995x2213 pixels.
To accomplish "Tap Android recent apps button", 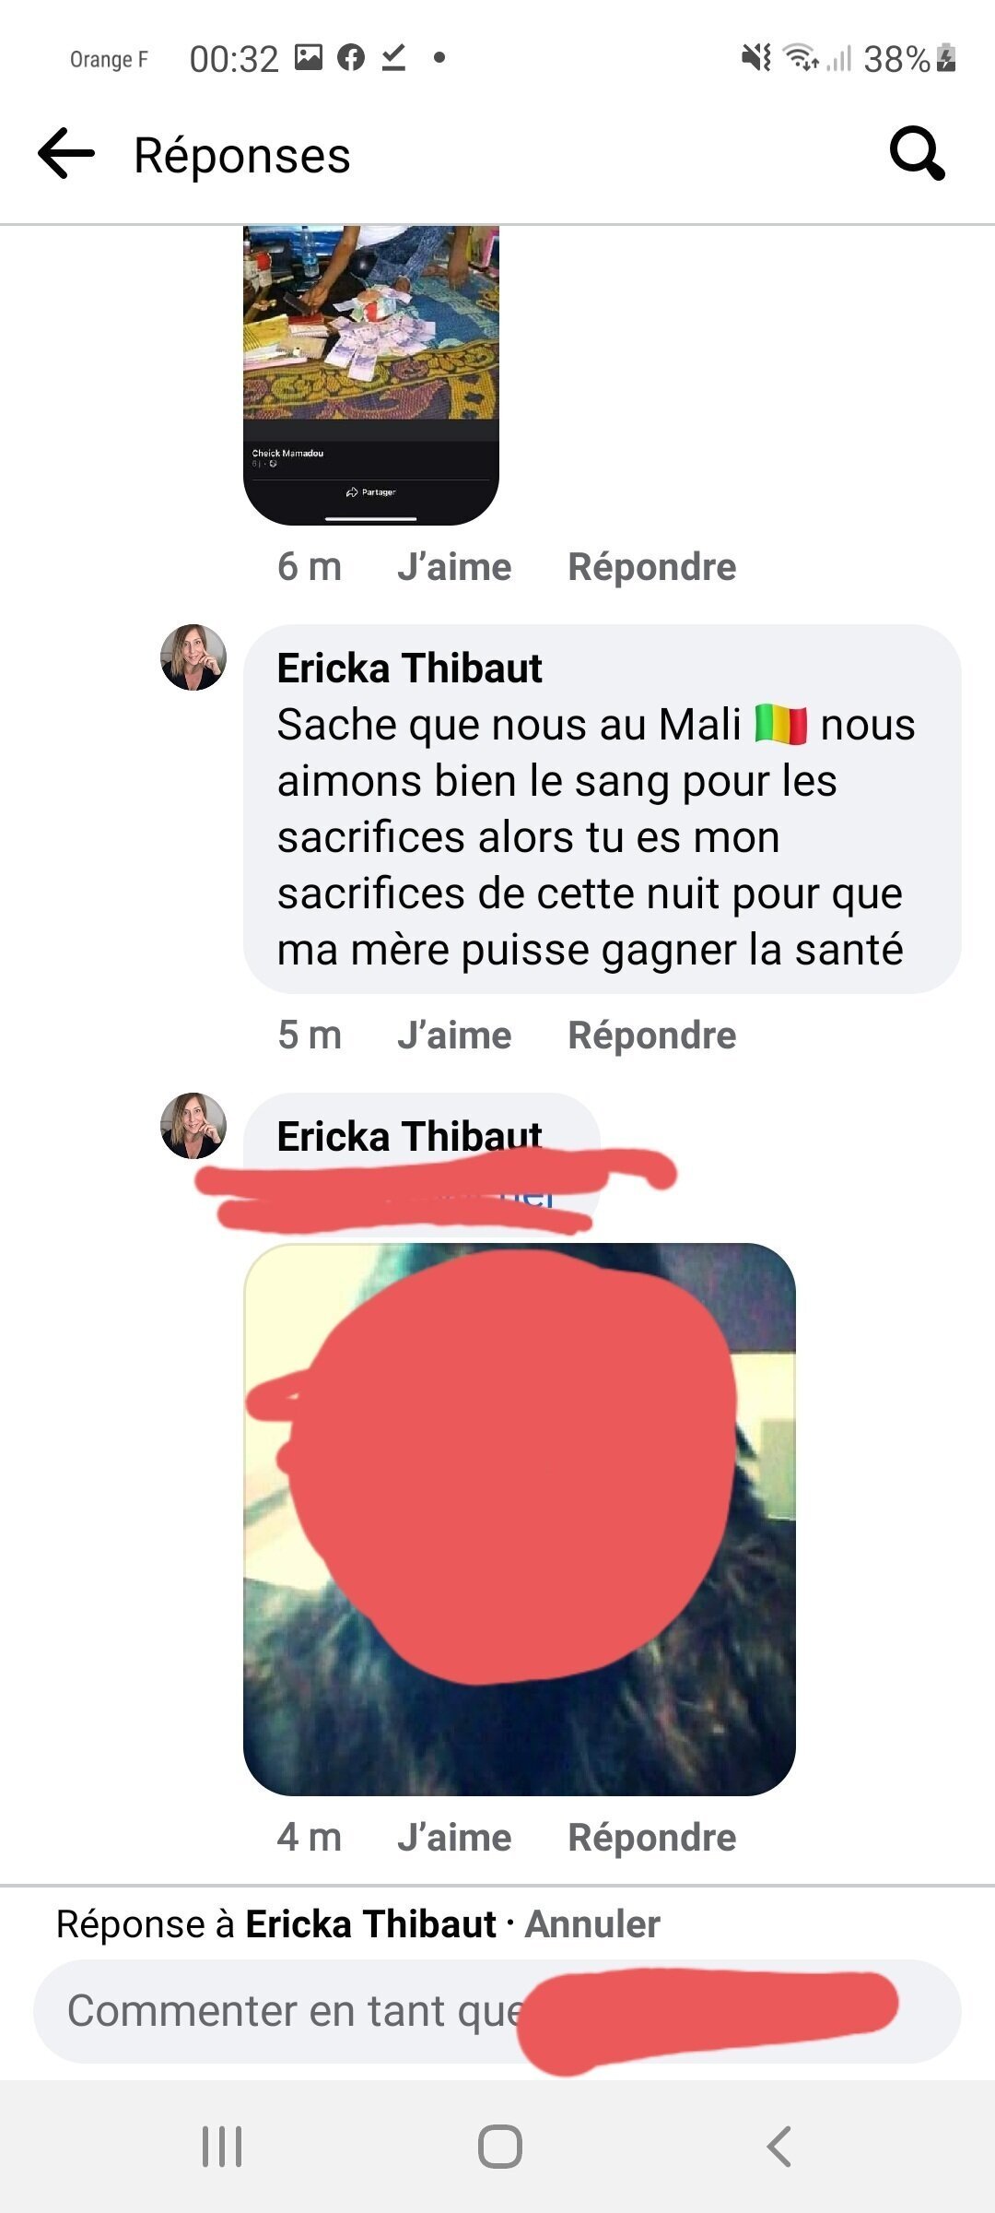I will pyautogui.click(x=222, y=2147).
